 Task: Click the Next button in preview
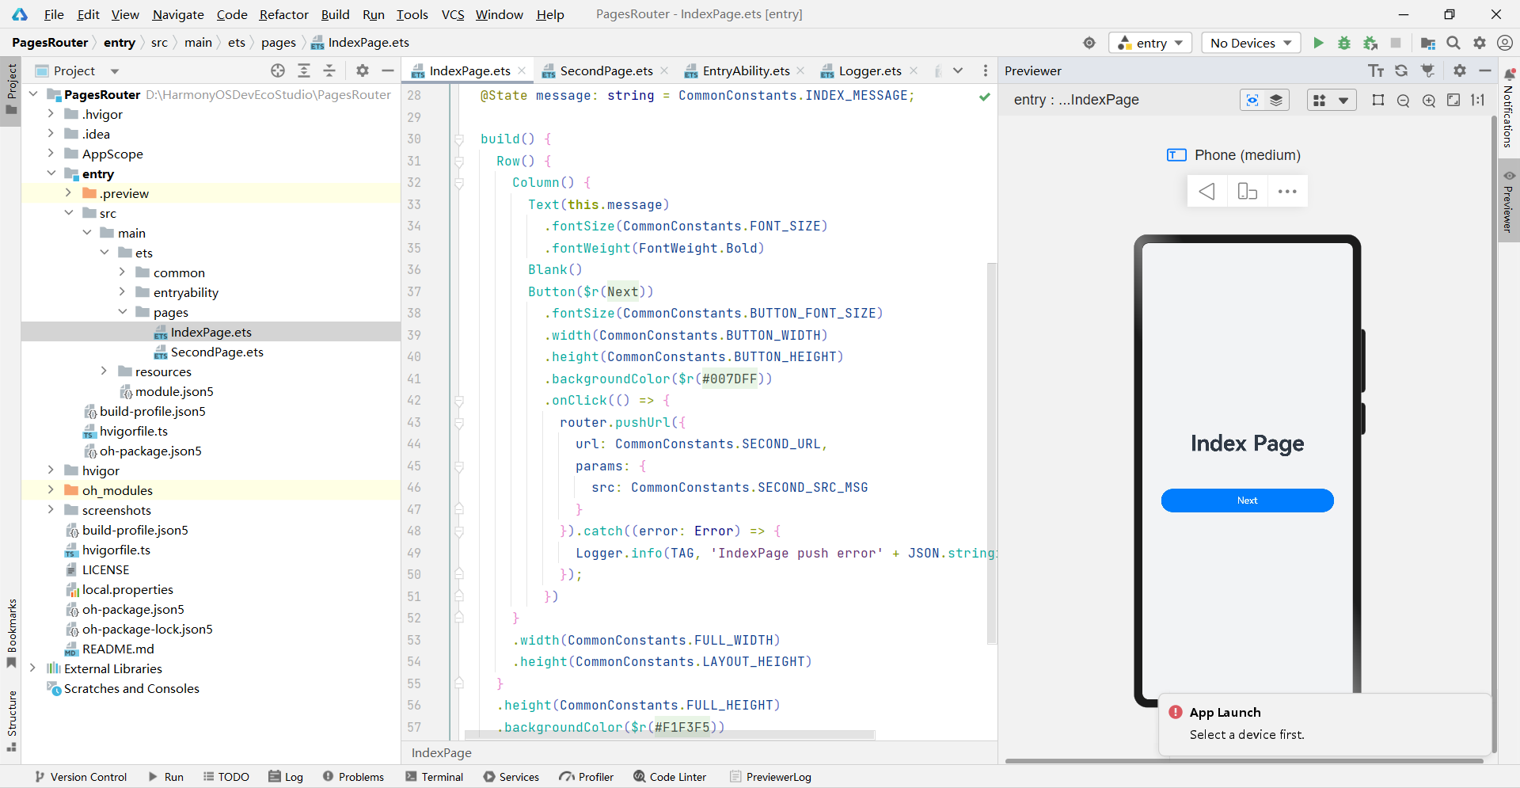pyautogui.click(x=1247, y=501)
